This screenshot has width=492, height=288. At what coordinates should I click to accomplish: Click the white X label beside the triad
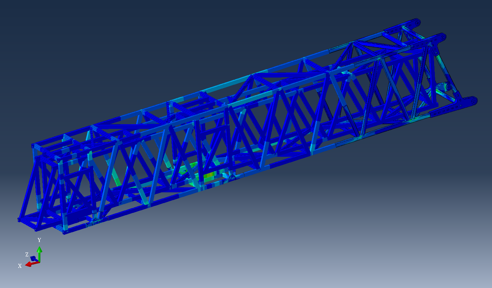pyautogui.click(x=20, y=266)
